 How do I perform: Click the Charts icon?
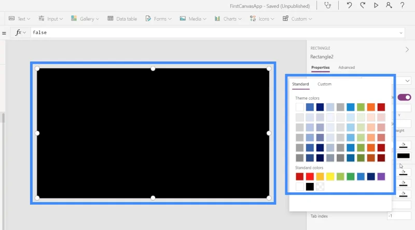pos(217,19)
